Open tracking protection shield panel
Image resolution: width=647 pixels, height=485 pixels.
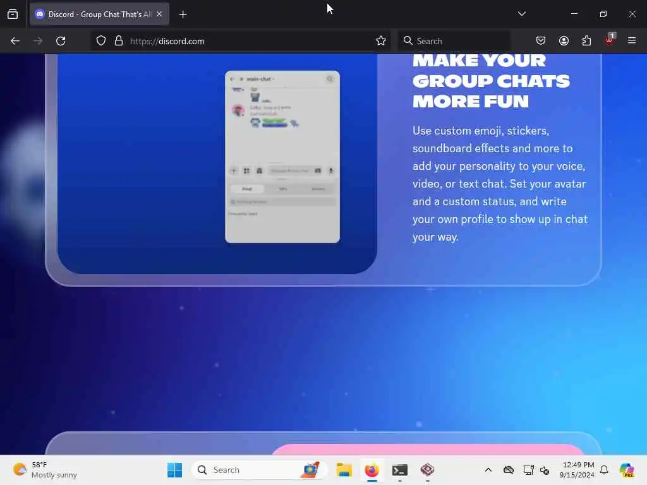pos(101,41)
